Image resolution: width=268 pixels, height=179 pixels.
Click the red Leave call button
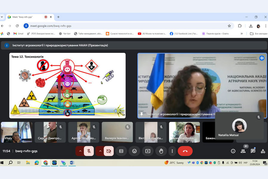click(185, 151)
